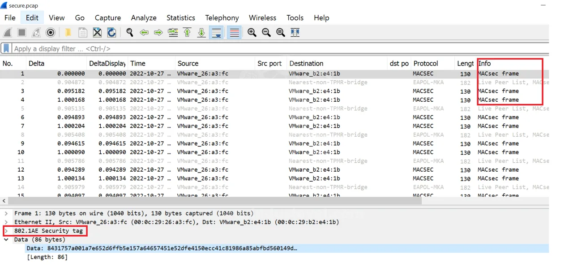
Task: Open display filter bookmark icon
Action: [6, 48]
